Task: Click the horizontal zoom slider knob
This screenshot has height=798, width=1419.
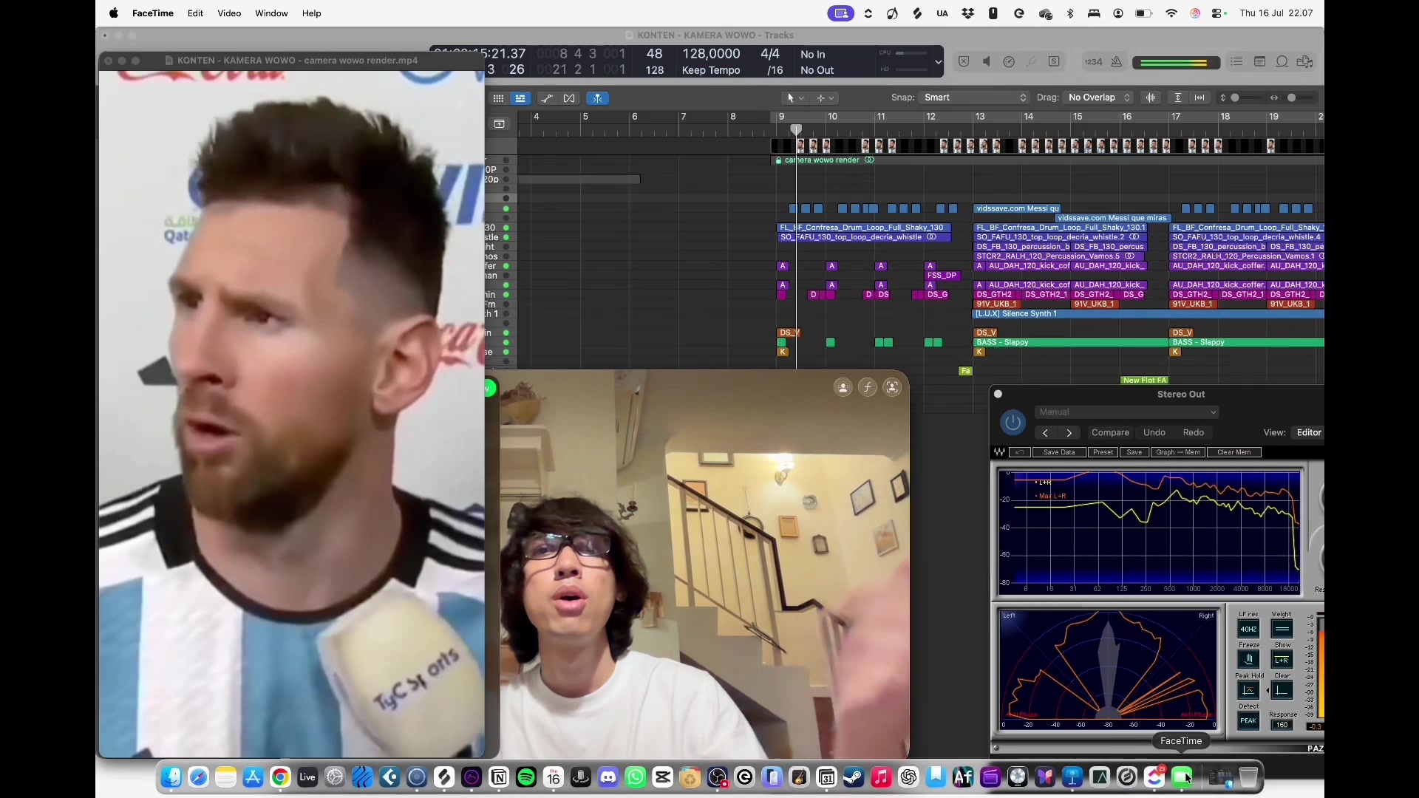Action: pos(1291,98)
